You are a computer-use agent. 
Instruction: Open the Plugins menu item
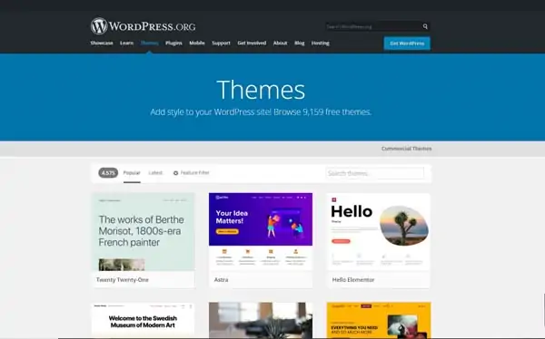tap(173, 43)
